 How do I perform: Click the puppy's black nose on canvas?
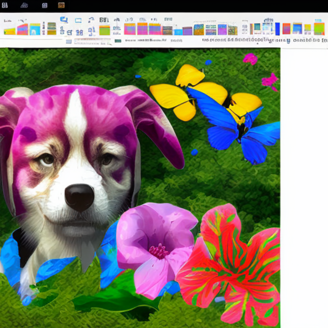79,197
